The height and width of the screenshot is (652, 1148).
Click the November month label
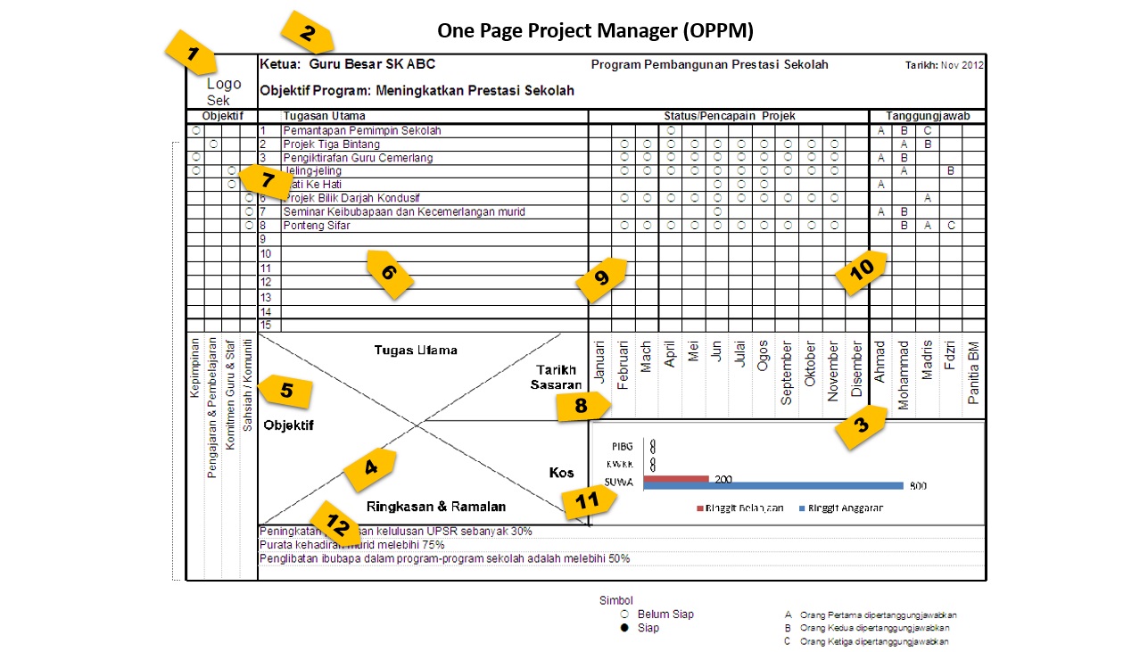coord(833,370)
